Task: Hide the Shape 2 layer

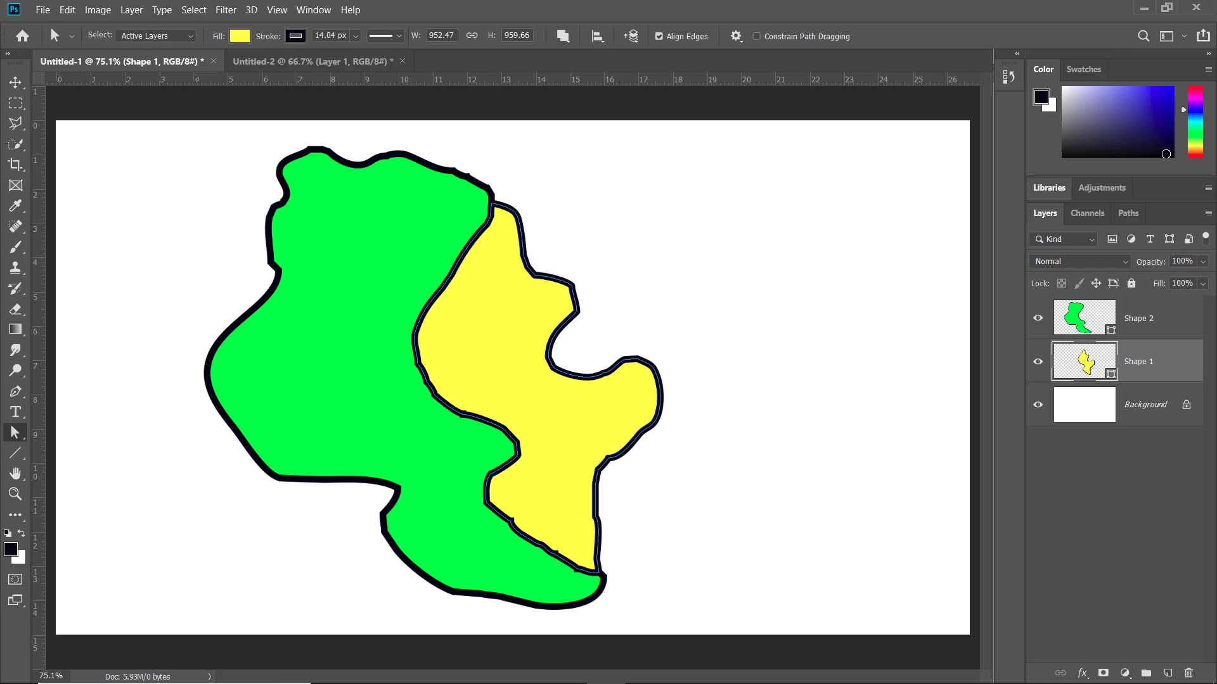Action: point(1038,318)
